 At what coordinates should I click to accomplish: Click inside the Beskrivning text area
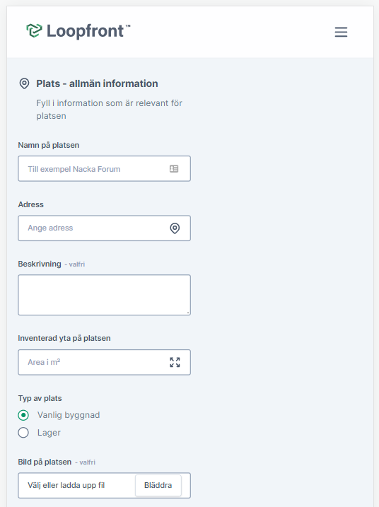tap(104, 295)
